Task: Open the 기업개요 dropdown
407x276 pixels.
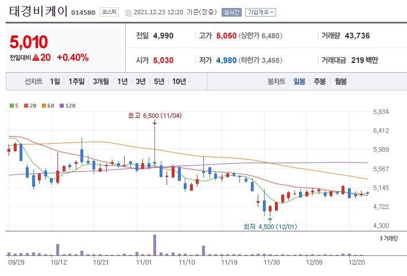Action: [261, 12]
